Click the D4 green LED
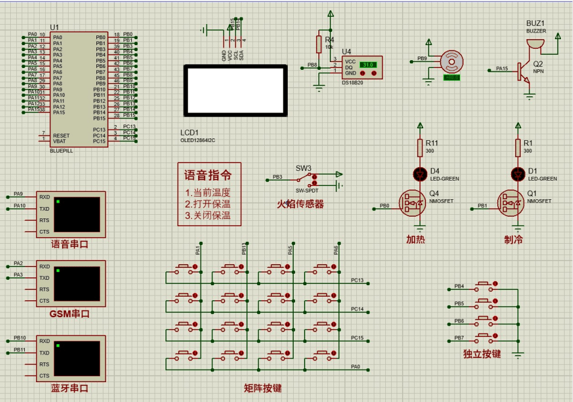The height and width of the screenshot is (402, 573). (420, 175)
